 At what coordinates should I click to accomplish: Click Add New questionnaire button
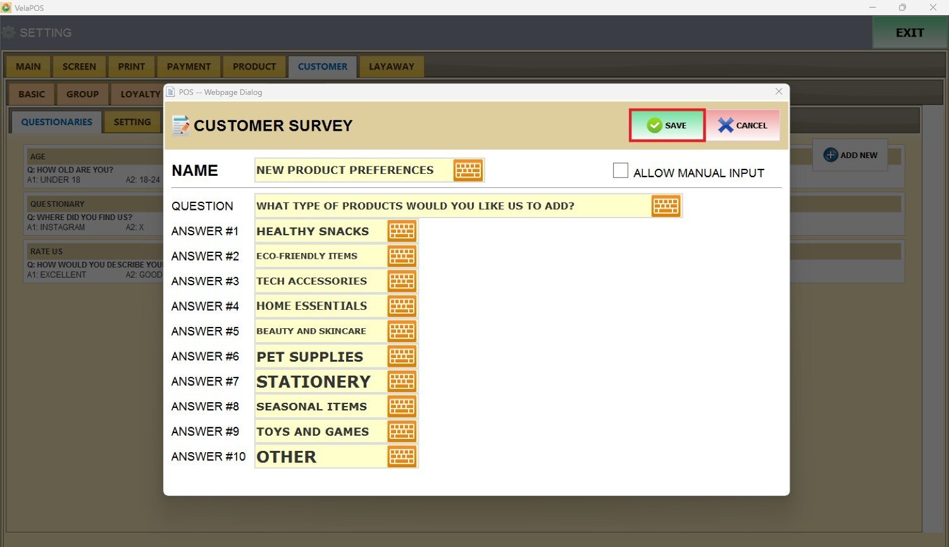click(850, 155)
